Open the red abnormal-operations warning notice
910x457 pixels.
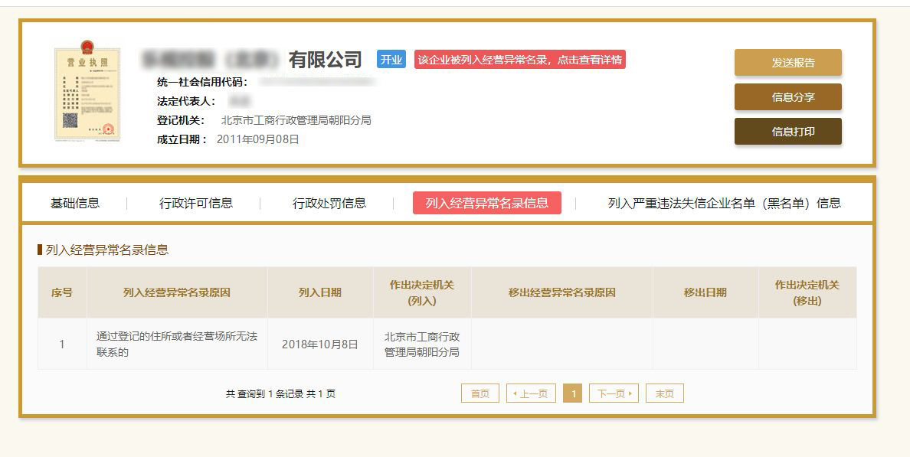[519, 60]
